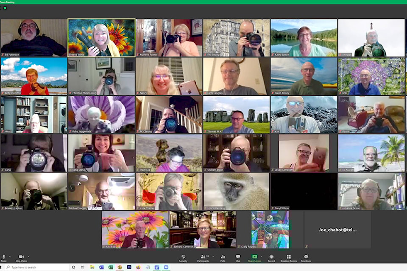Click the Mute microphone icon

[4, 257]
